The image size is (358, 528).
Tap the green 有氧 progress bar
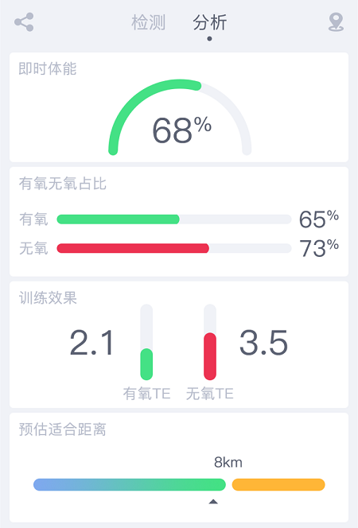tap(118, 219)
